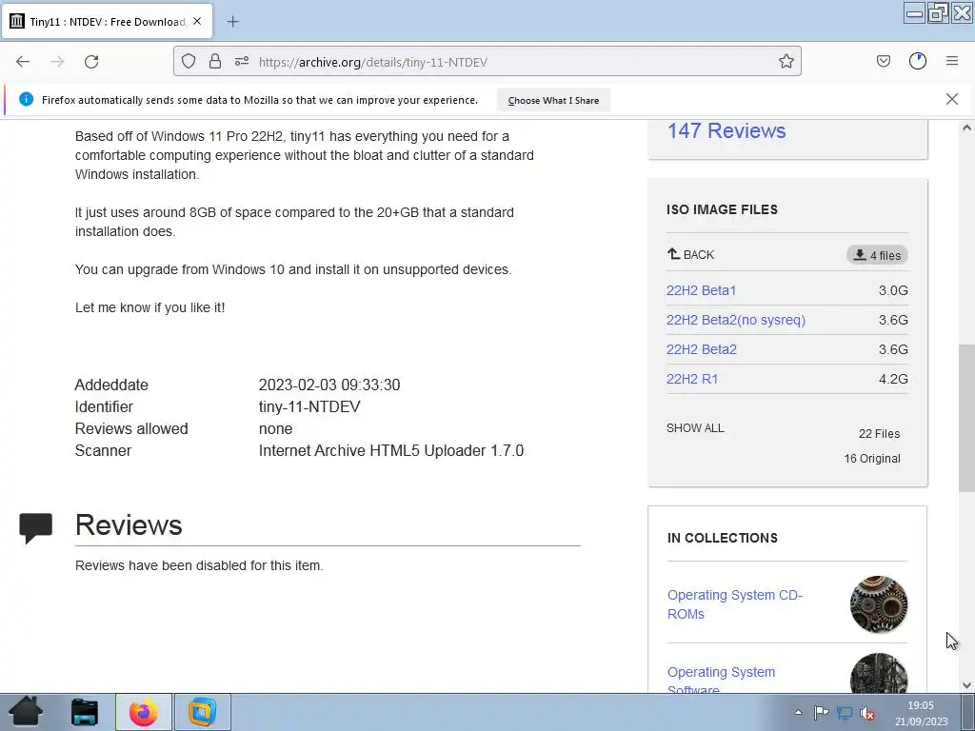Download 22H2 Beta2(no sysreq) ISO
This screenshot has height=731, width=975.
click(x=736, y=320)
